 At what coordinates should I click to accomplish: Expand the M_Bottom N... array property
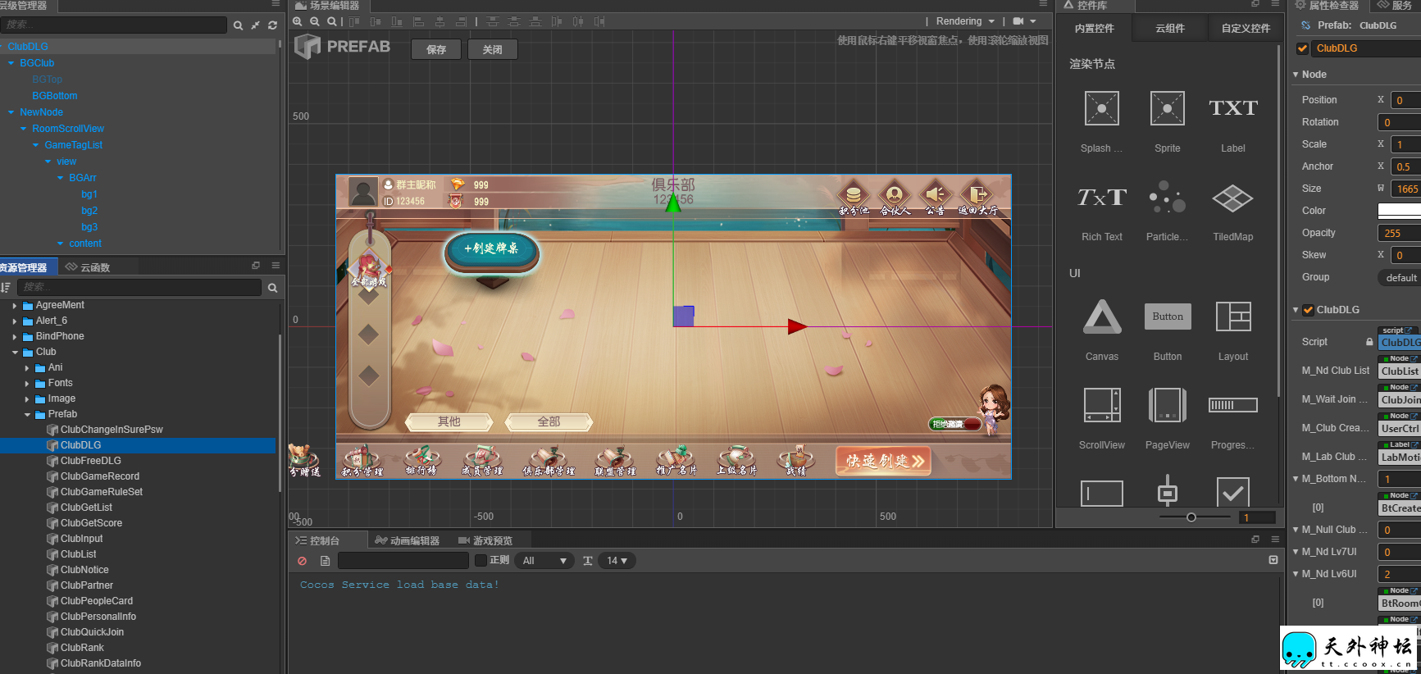pyautogui.click(x=1296, y=479)
